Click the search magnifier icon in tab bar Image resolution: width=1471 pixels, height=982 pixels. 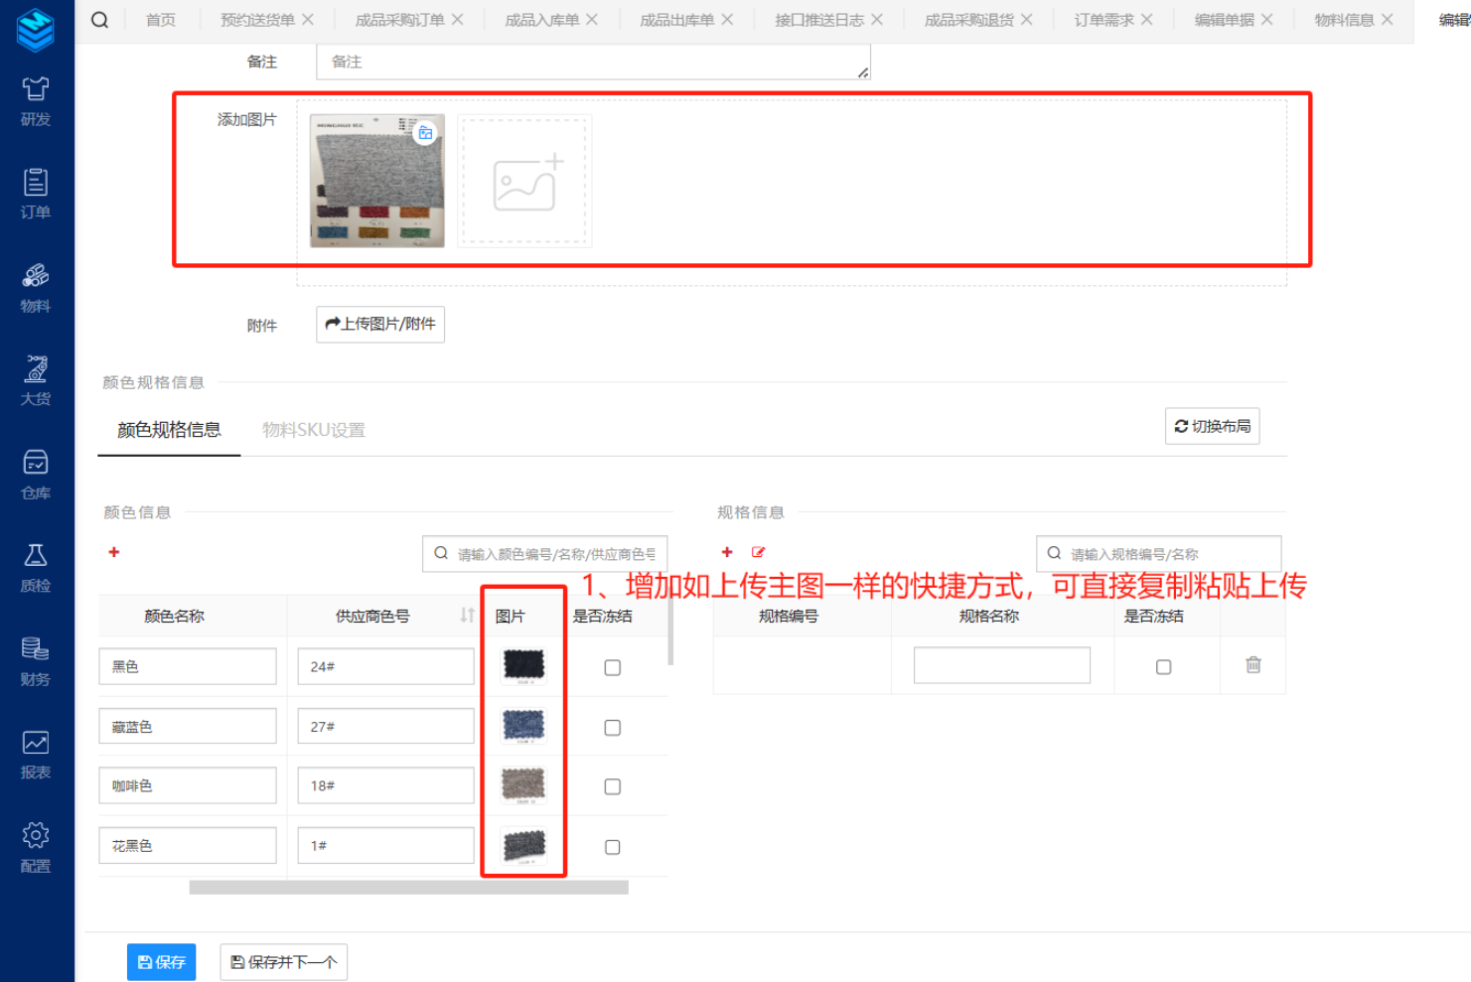tap(99, 20)
